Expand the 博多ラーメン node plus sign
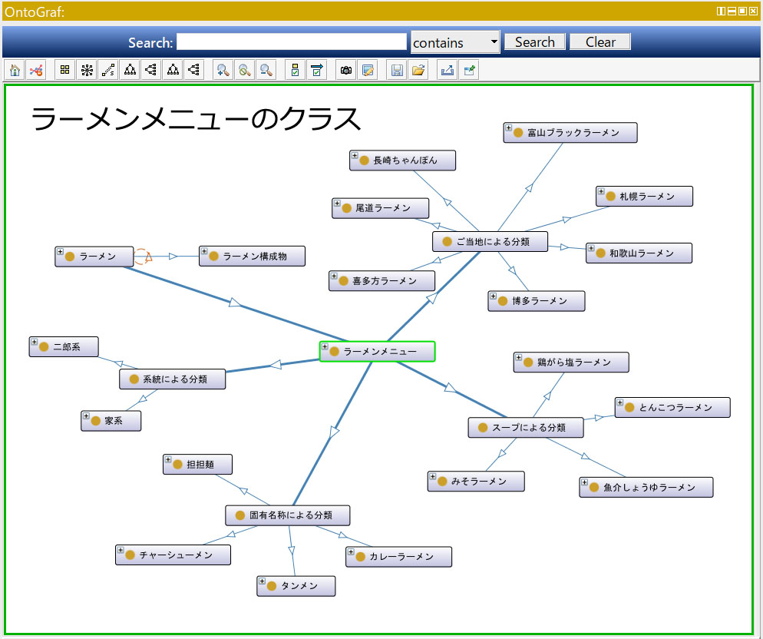 pyautogui.click(x=494, y=296)
